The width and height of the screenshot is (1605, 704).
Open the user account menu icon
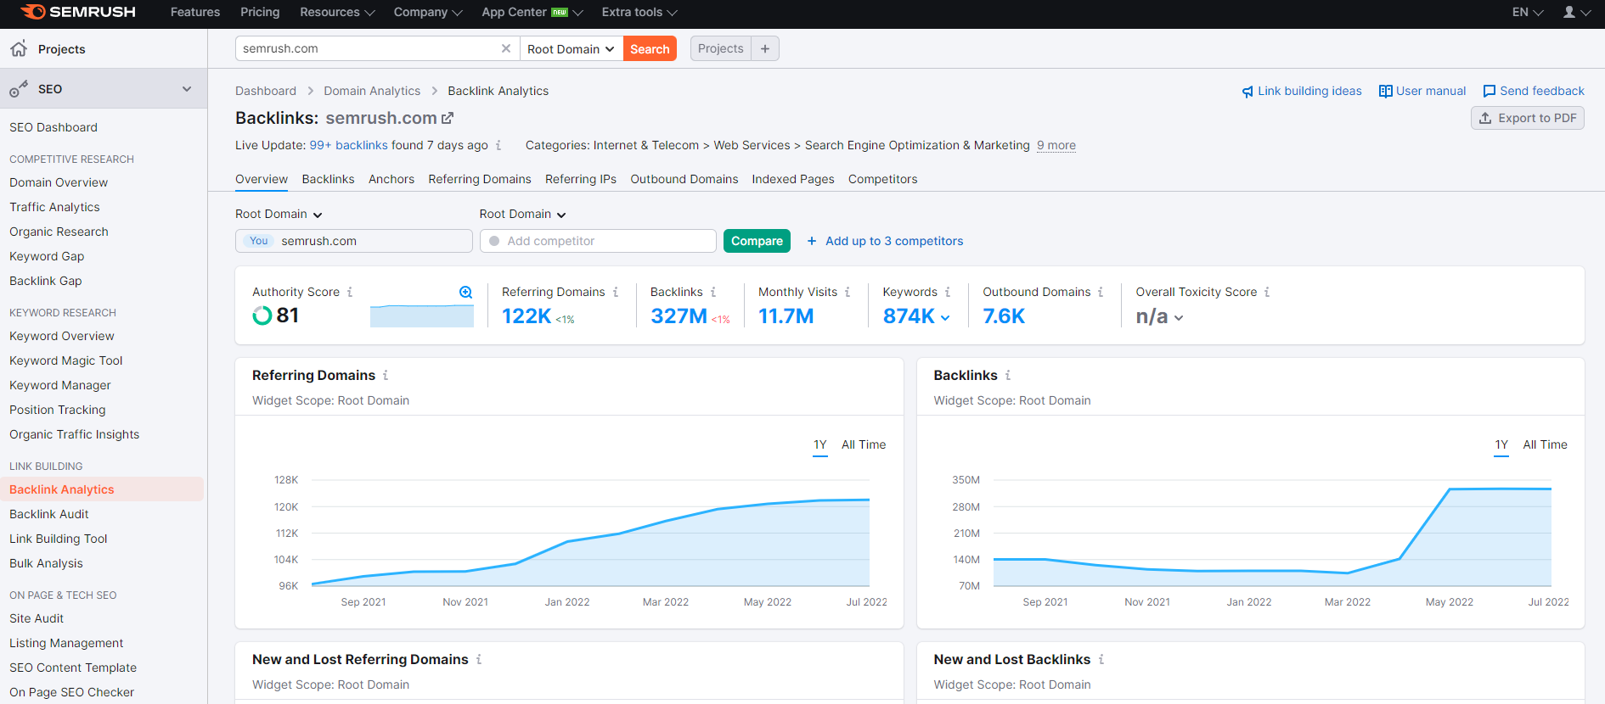click(x=1576, y=12)
